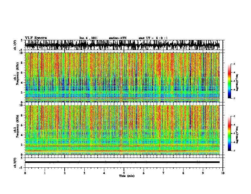Click the ch.2 spectrogram color bar
The height and width of the screenshot is (194, 251).
(x=229, y=133)
